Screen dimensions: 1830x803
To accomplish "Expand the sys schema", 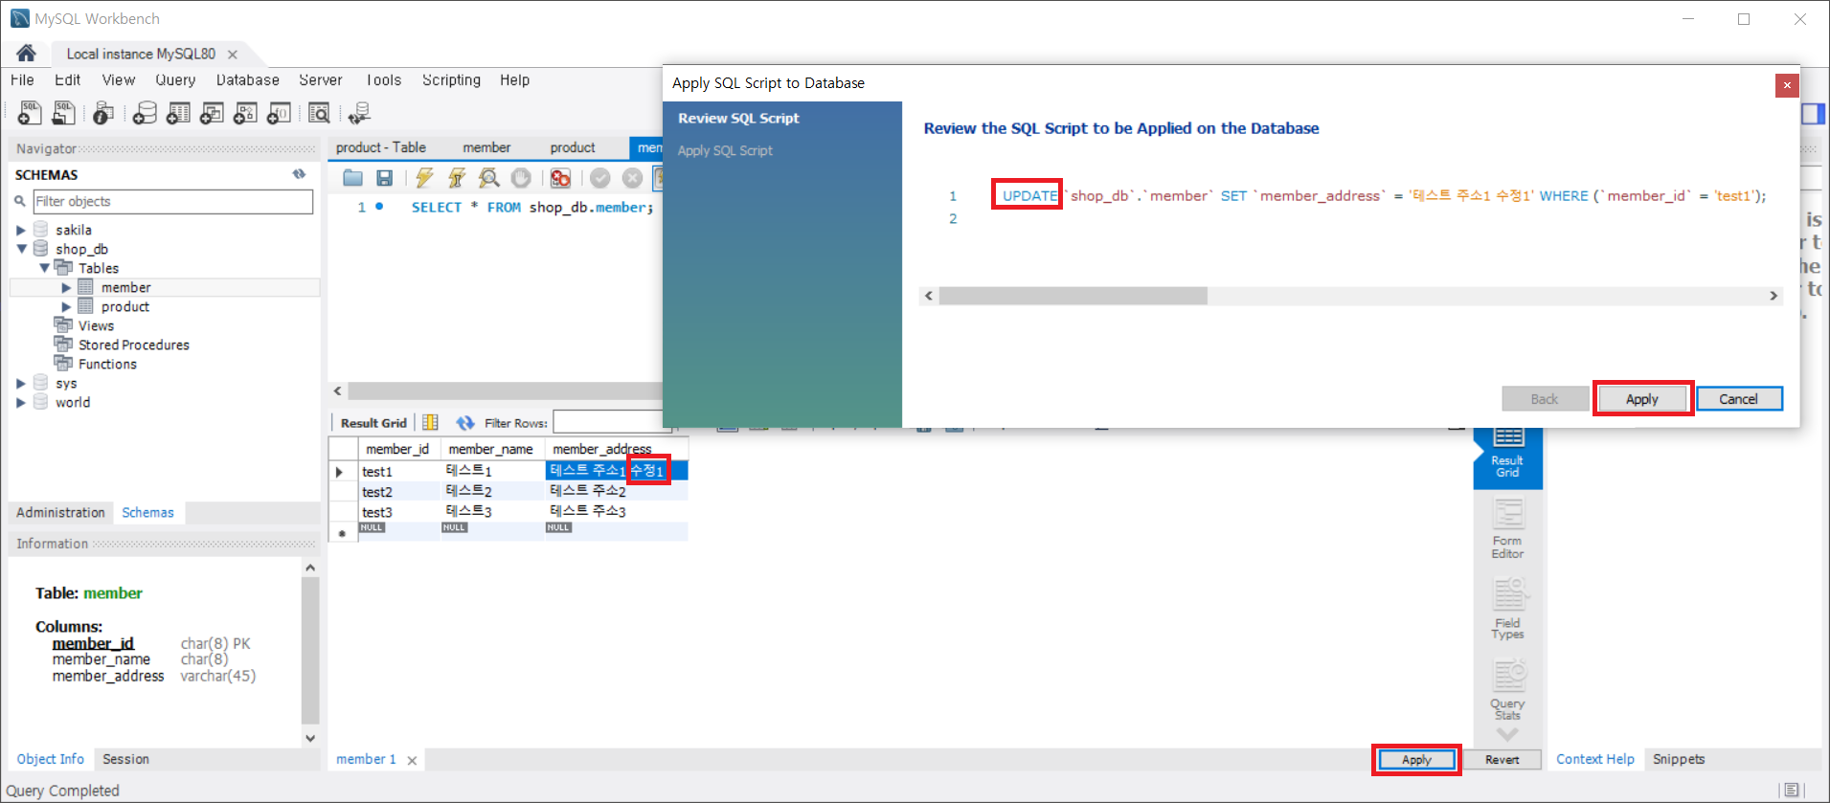I will tap(21, 383).
